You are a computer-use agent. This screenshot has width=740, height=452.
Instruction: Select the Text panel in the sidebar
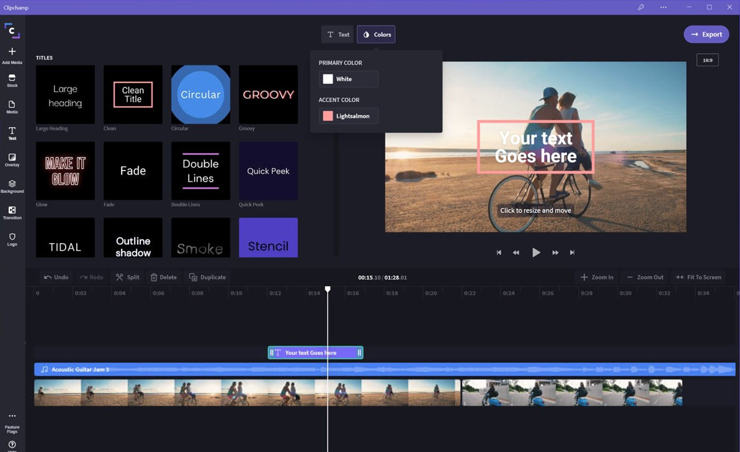[x=12, y=133]
